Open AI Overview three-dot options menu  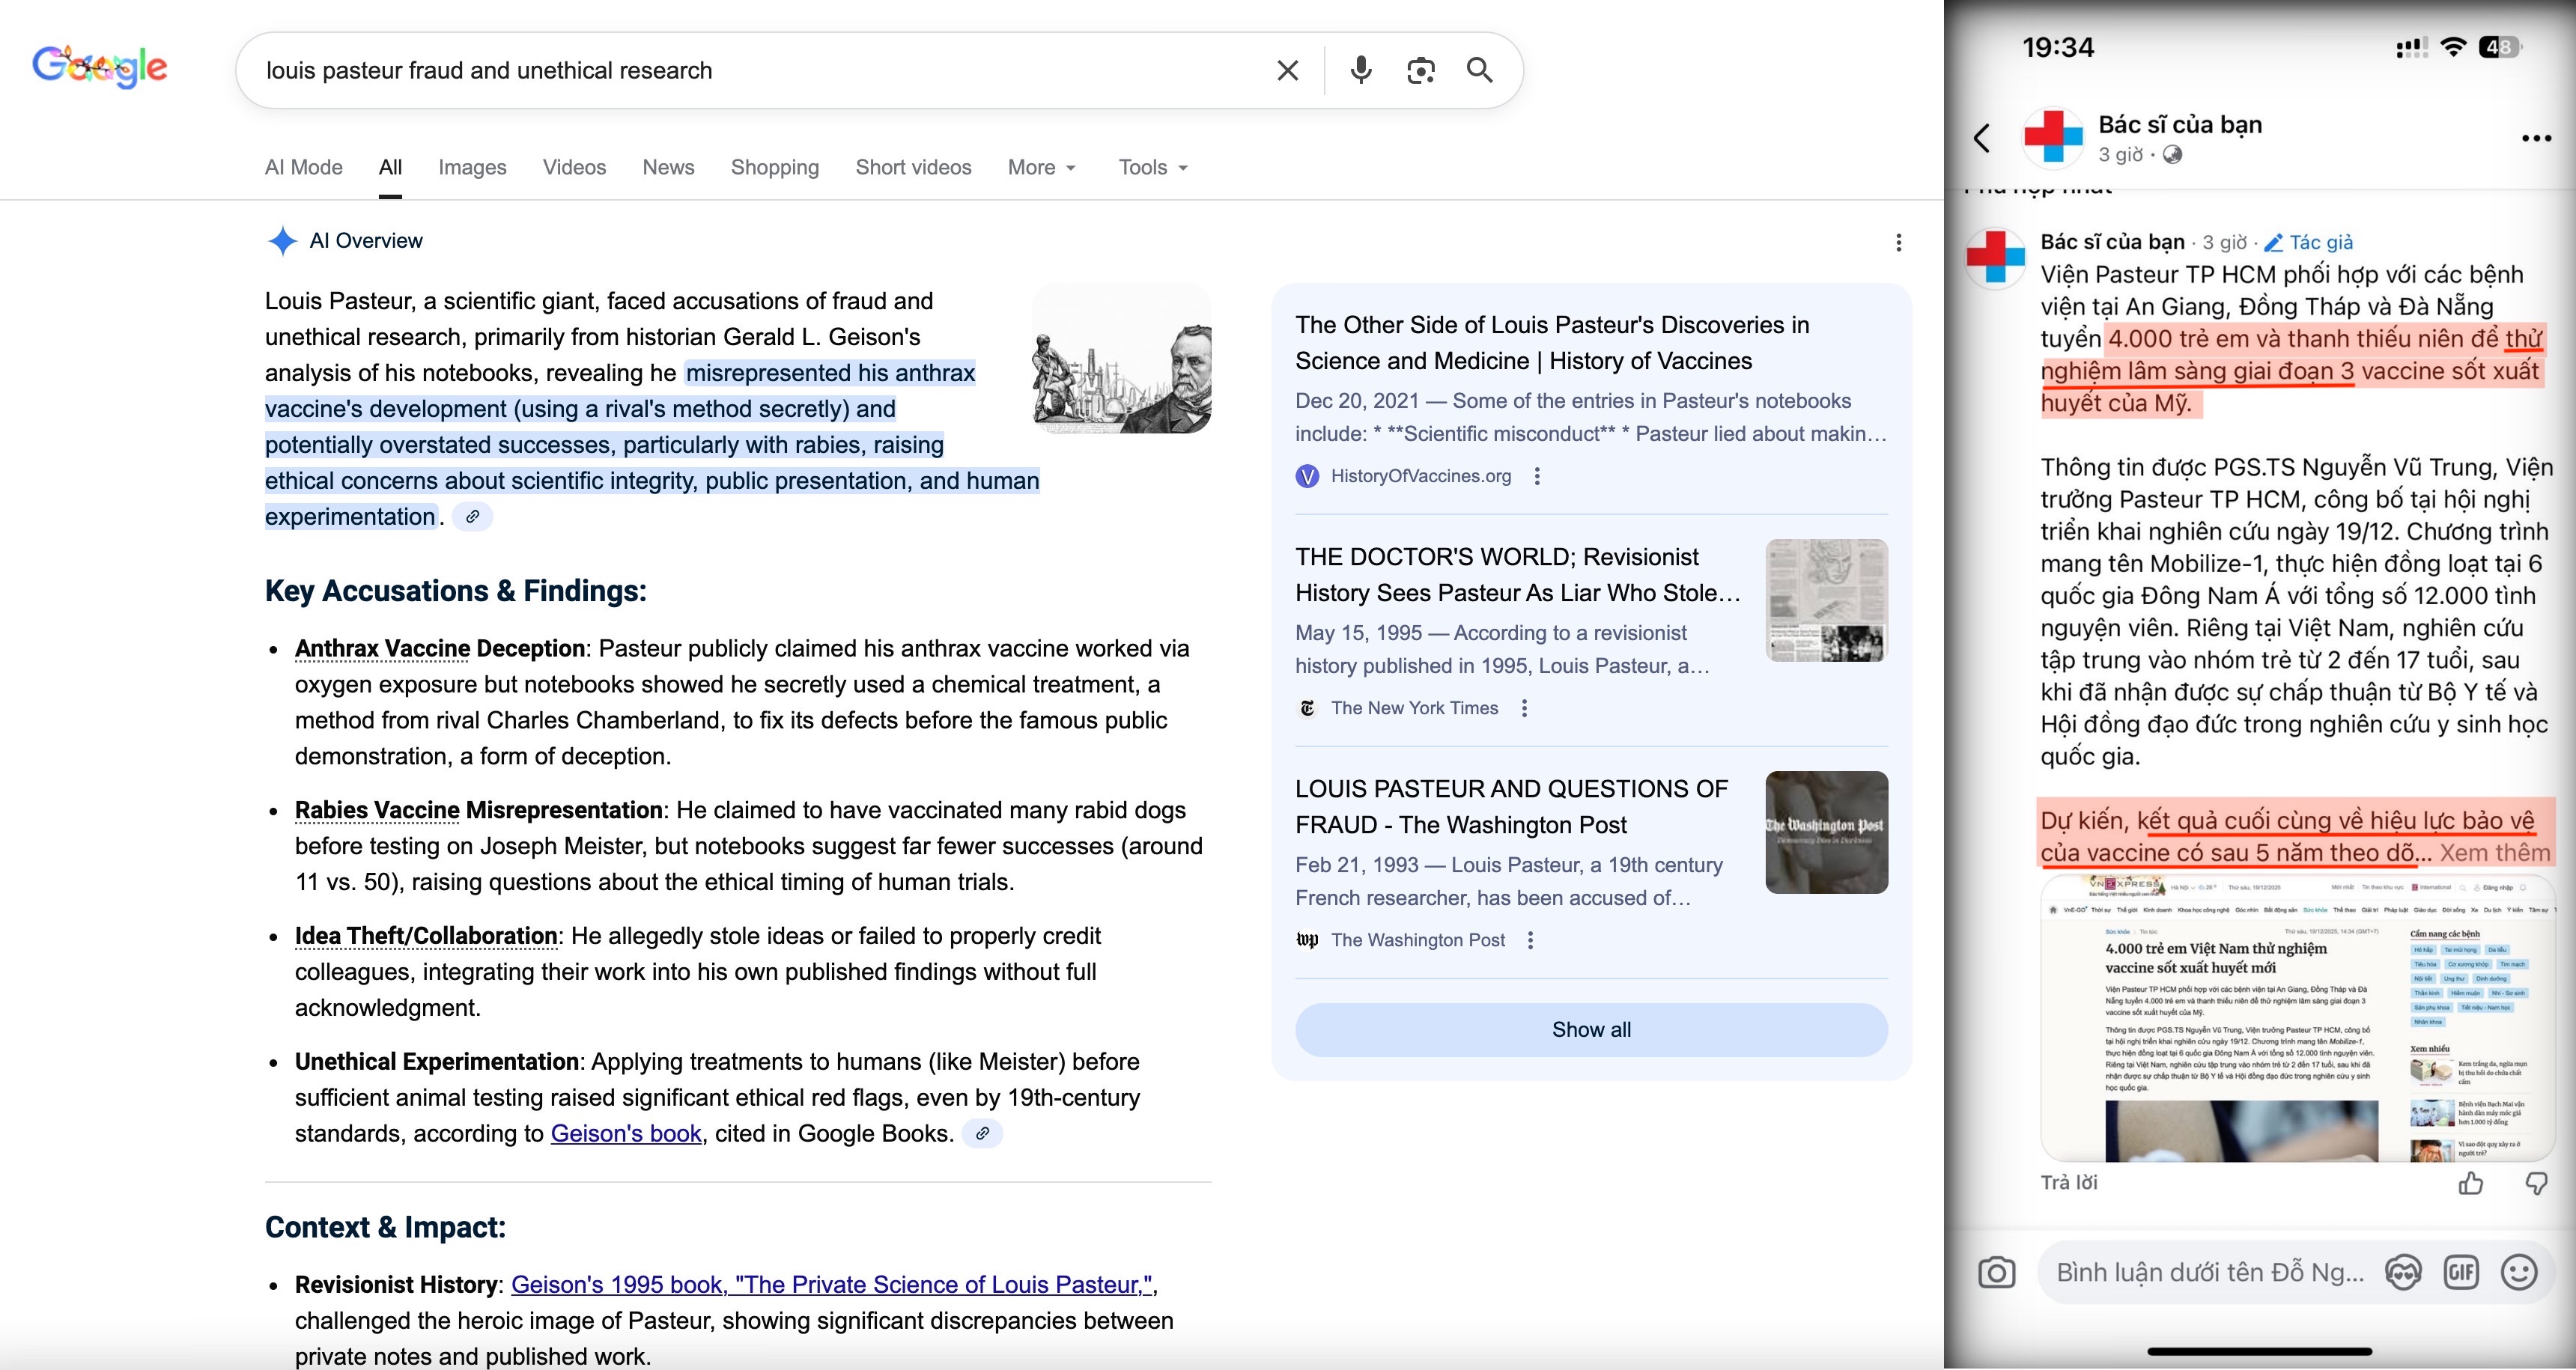pos(1898,242)
